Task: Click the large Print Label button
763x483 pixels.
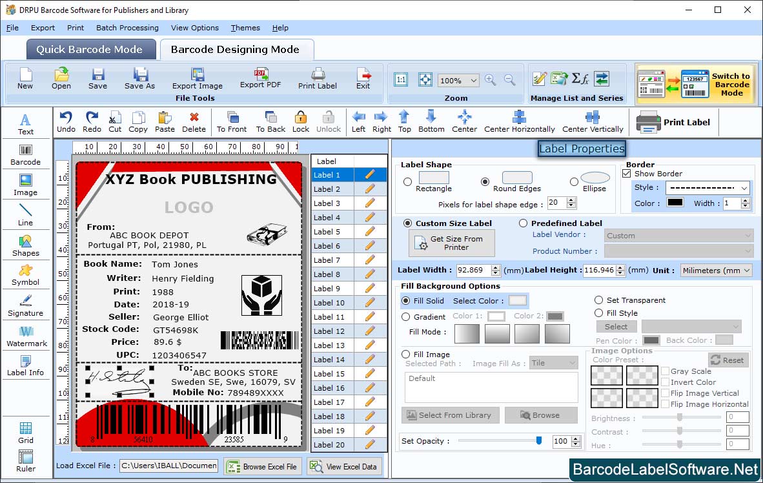Action: click(x=673, y=122)
